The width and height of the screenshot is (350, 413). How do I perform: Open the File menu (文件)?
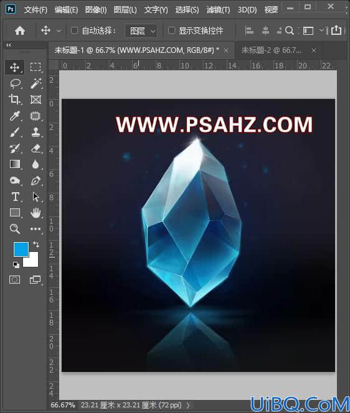click(35, 10)
